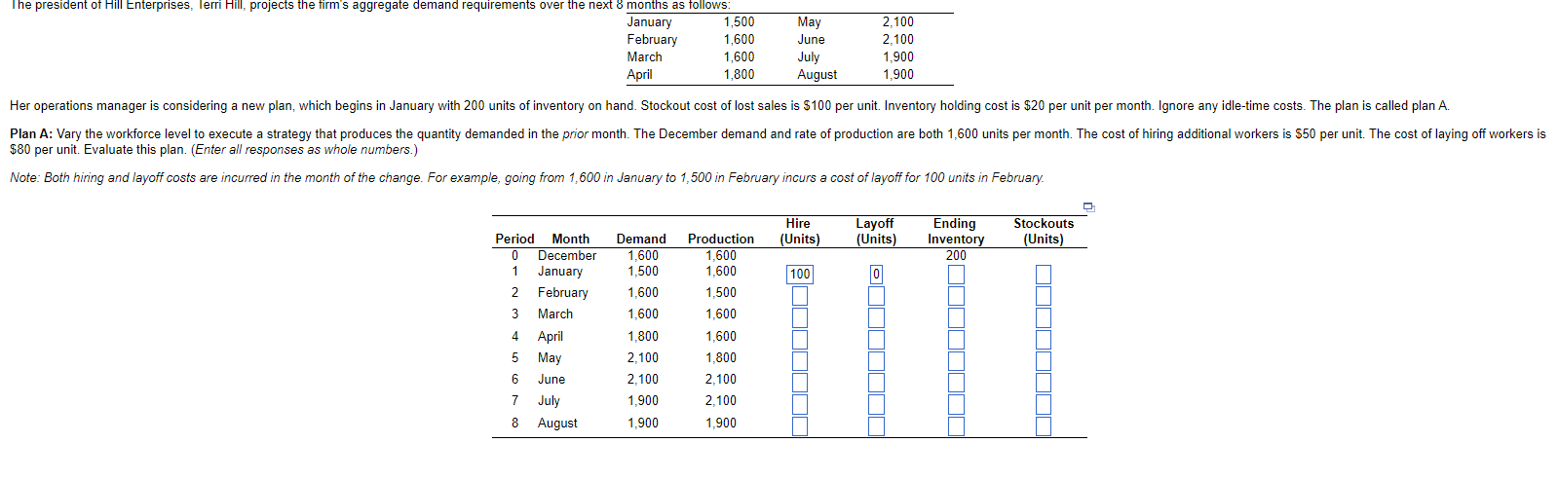Click the May Stockouts input box
Screen dimensions: 1559x480
[x=1044, y=361]
